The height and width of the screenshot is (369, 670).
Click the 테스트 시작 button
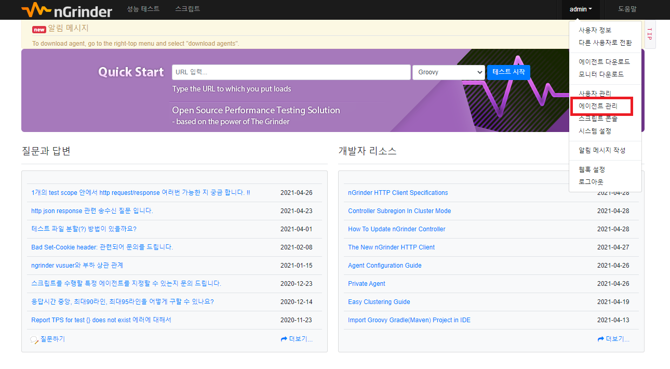click(x=508, y=72)
